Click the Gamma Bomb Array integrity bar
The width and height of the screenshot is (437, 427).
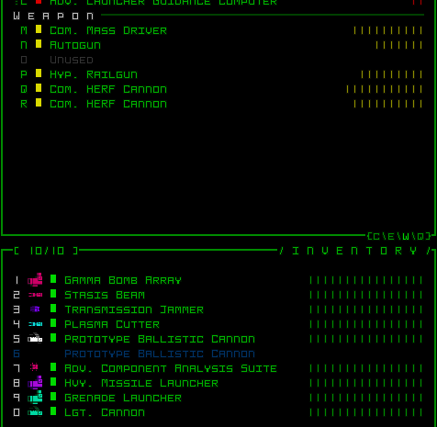(366, 280)
